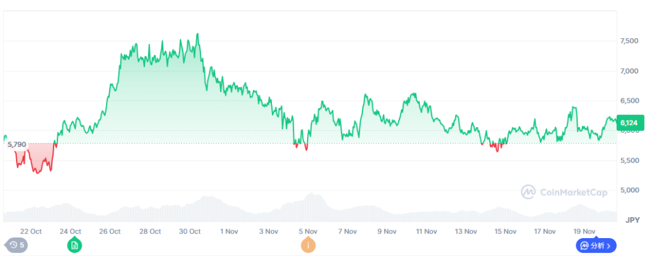This screenshot has width=653, height=256.
Task: Click the JPY currency label
Action: click(632, 220)
